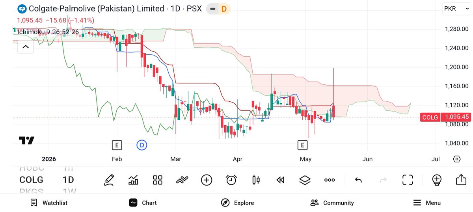The height and width of the screenshot is (212, 473).
Task: Click the COLG price label 1,095.45
Action: coord(445,117)
